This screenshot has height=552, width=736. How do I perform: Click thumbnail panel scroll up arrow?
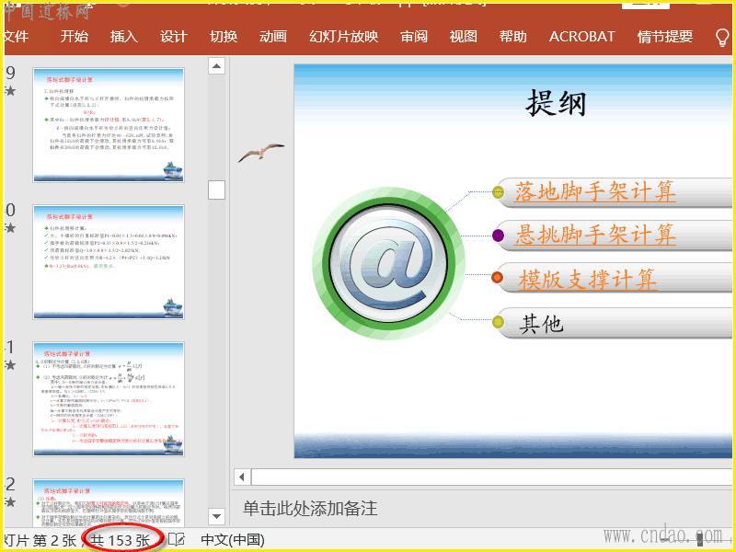[216, 66]
